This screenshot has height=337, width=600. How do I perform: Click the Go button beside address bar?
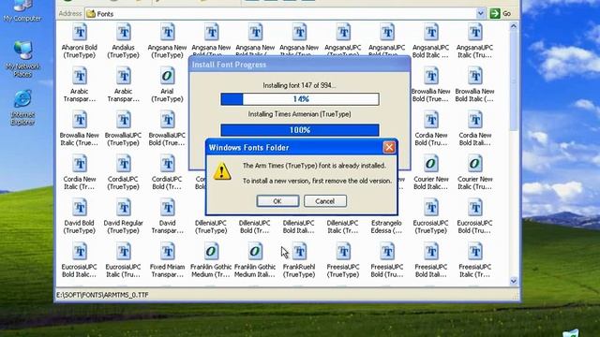click(501, 14)
